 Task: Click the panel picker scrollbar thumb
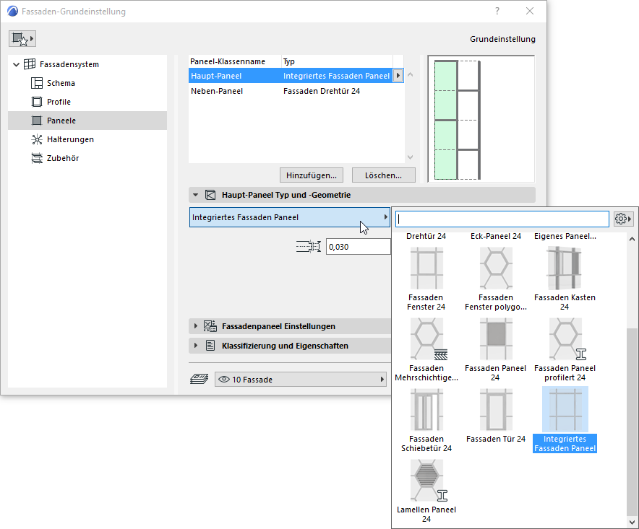click(632, 421)
